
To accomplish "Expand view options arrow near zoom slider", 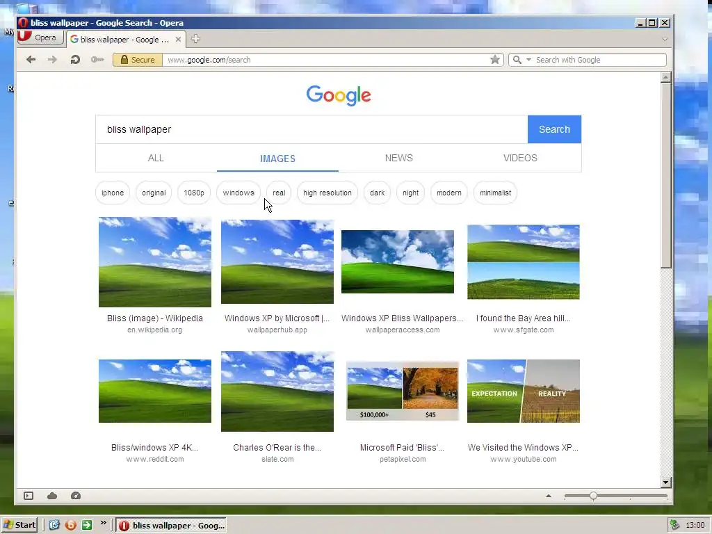I will pyautogui.click(x=549, y=496).
